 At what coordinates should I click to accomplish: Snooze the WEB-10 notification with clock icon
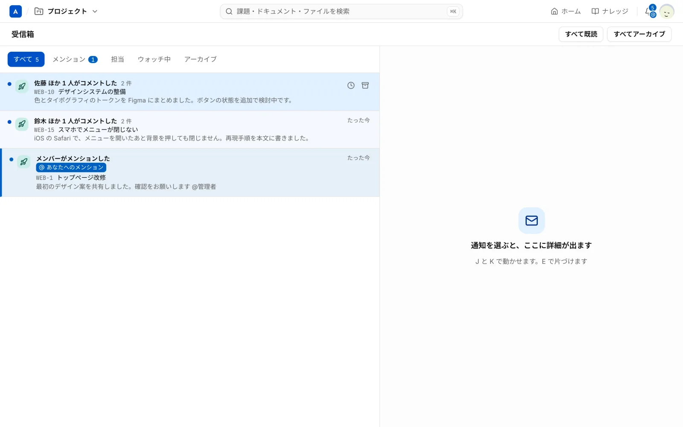click(351, 85)
